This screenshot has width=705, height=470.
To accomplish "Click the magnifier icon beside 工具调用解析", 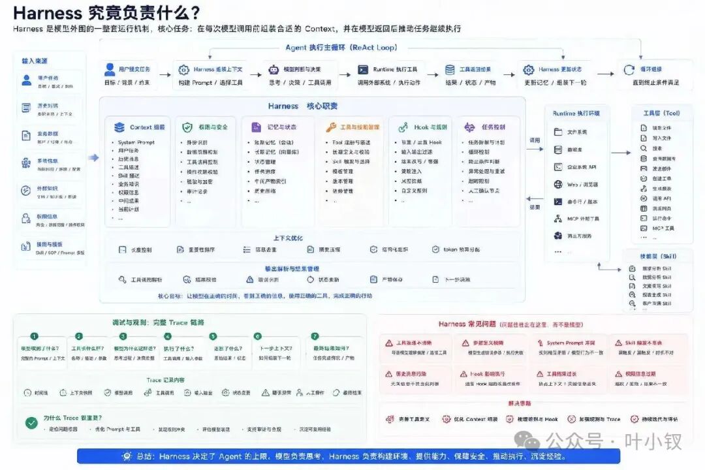I will click(x=122, y=280).
